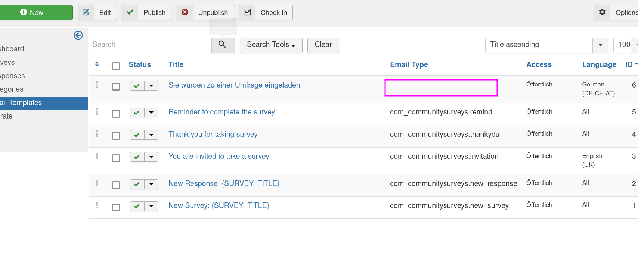Select checkbox for Sie wurden zu einer Umfrage
This screenshot has width=638, height=255.
click(116, 86)
